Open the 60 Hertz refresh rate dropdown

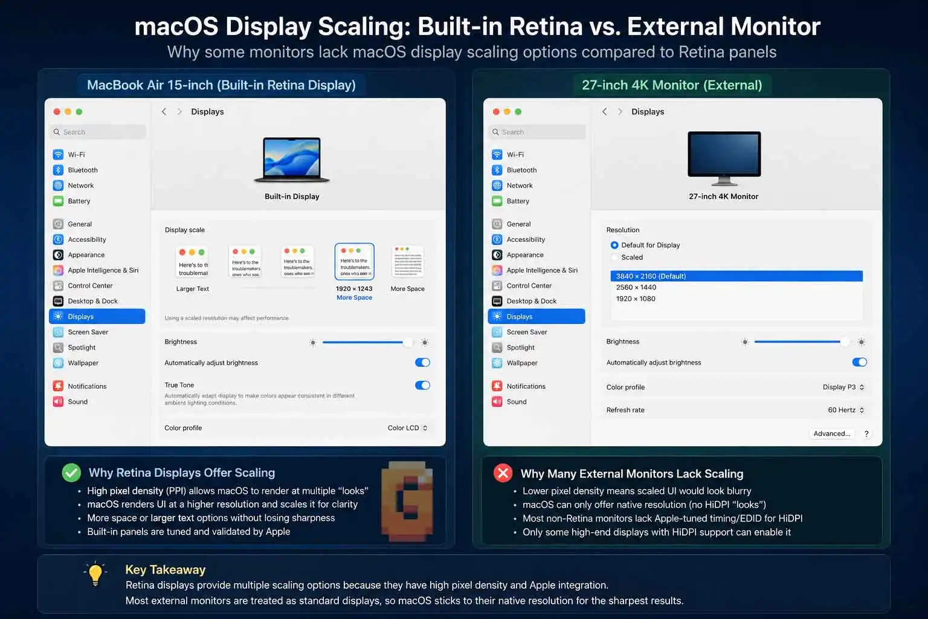point(846,410)
